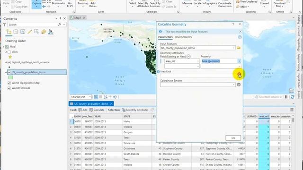The image size is (303, 170).
Task: Switch to List By Labeling tag view
Action: [x=44, y=32]
